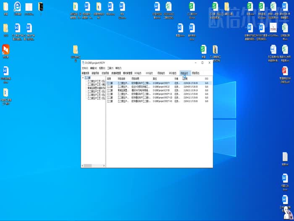Open the 工具(T) menu
The width and height of the screenshot is (294, 221).
coord(110,68)
